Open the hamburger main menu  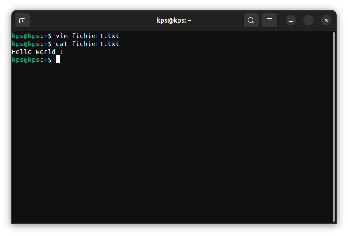pyautogui.click(x=269, y=20)
